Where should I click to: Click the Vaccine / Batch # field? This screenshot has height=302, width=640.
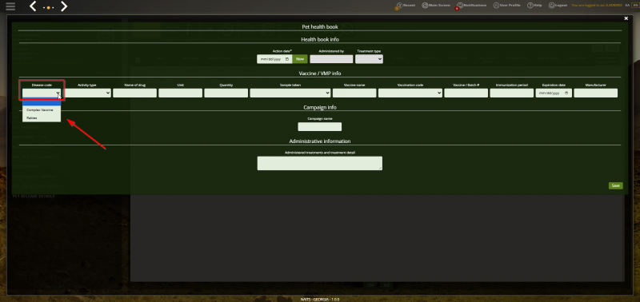(x=466, y=93)
